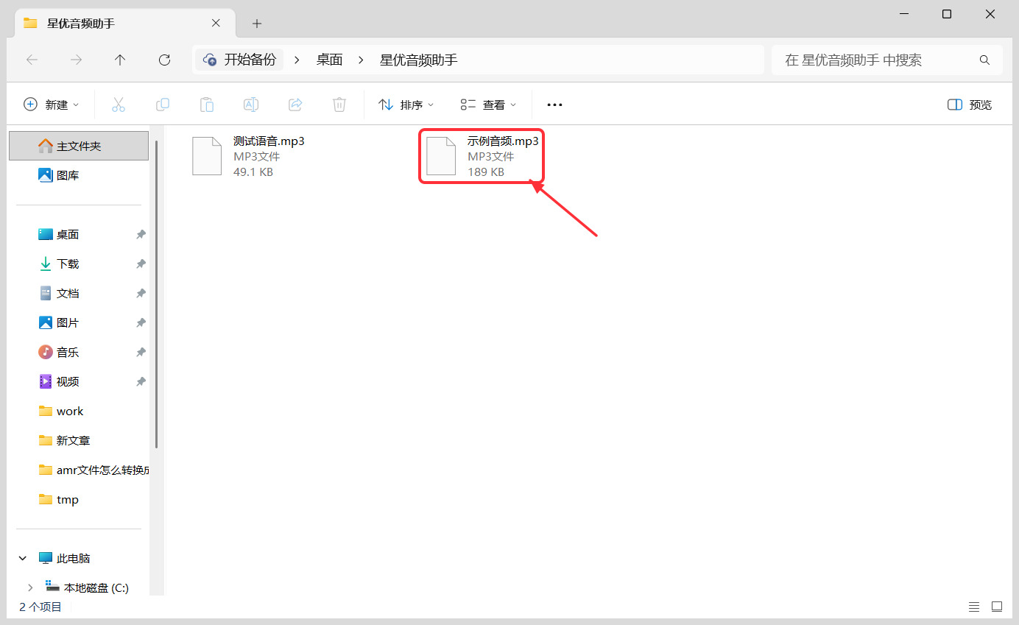Open the three-dot more options menu
The height and width of the screenshot is (625, 1019).
click(x=554, y=105)
